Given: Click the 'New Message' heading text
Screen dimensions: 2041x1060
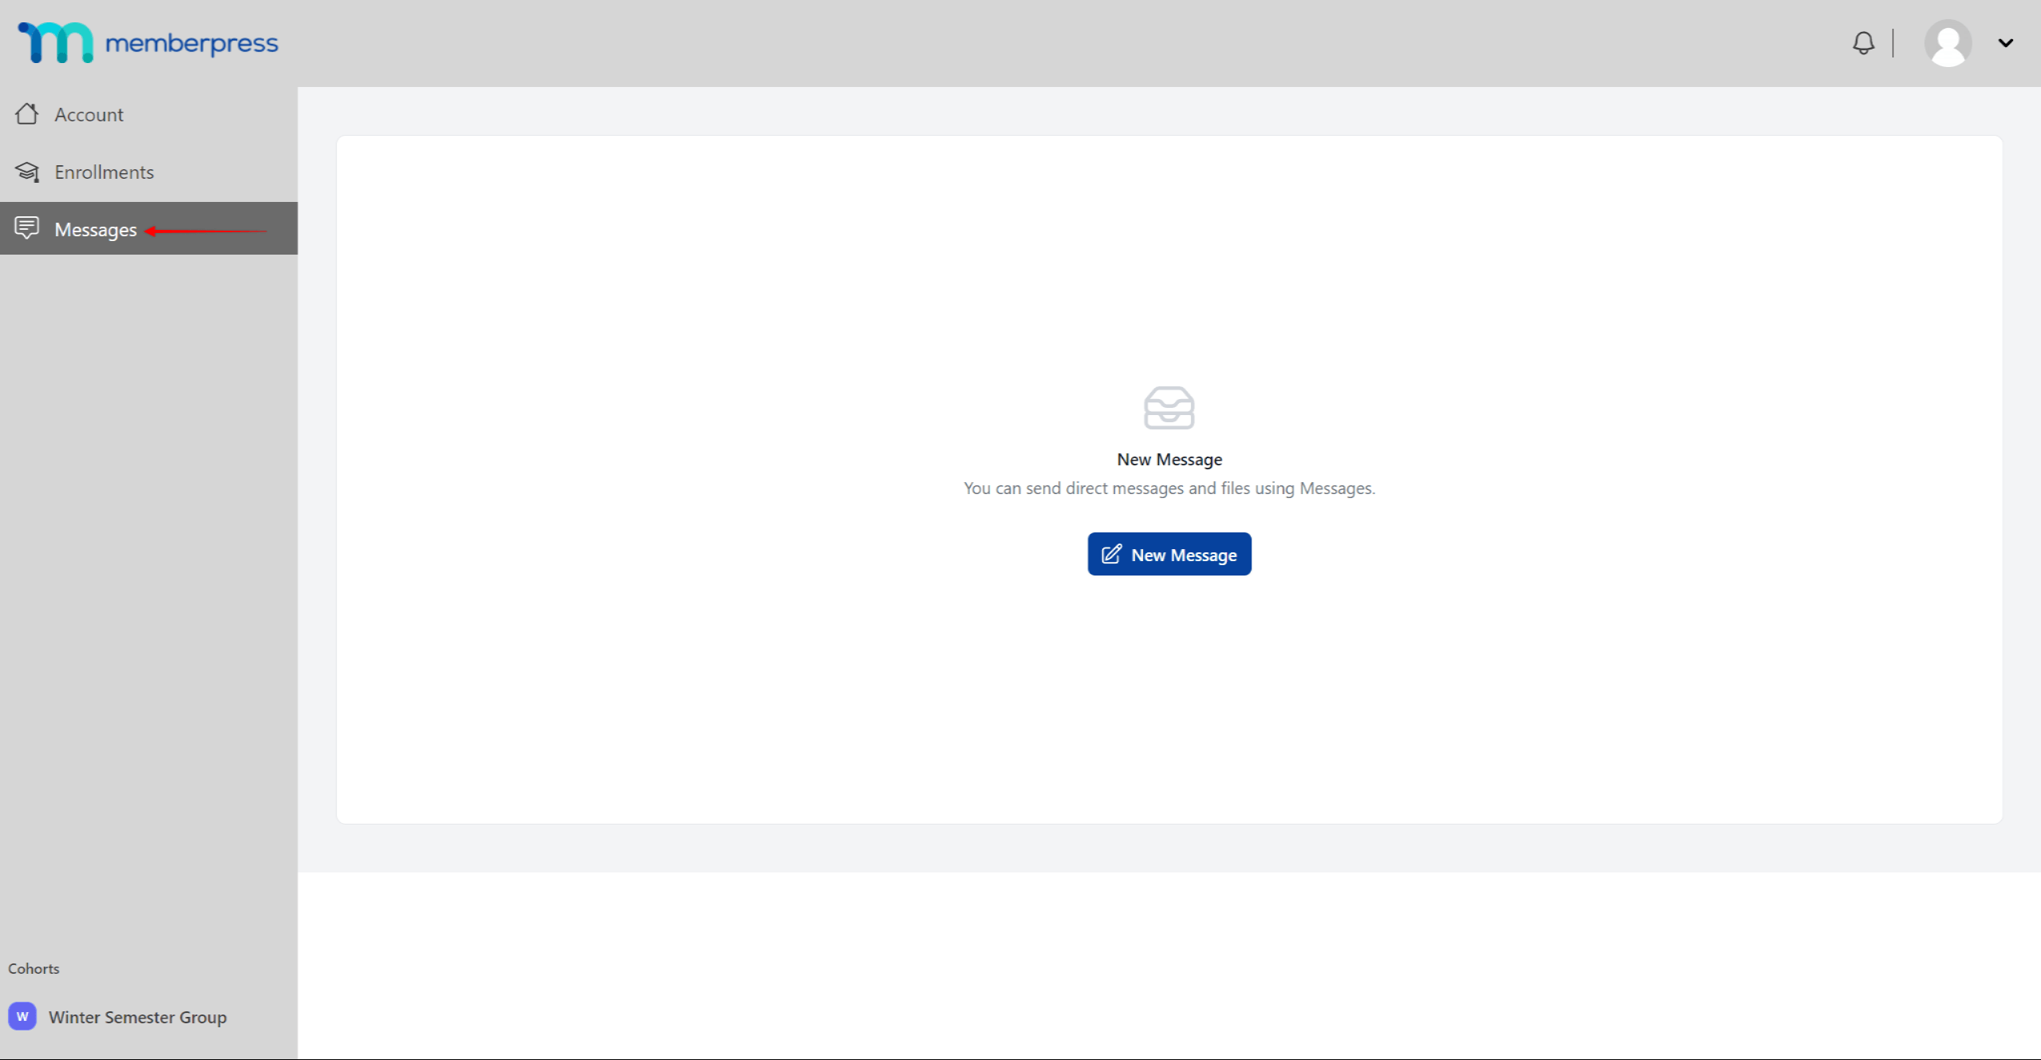Looking at the screenshot, I should tap(1169, 460).
